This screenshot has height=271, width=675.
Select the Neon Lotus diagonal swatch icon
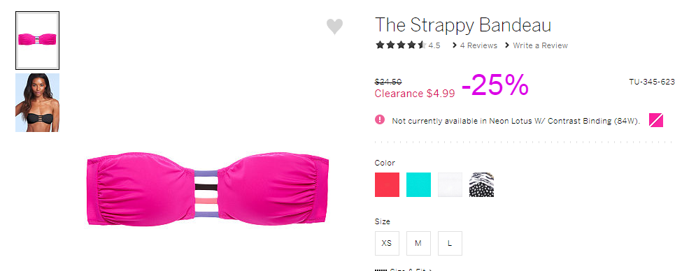pyautogui.click(x=656, y=120)
